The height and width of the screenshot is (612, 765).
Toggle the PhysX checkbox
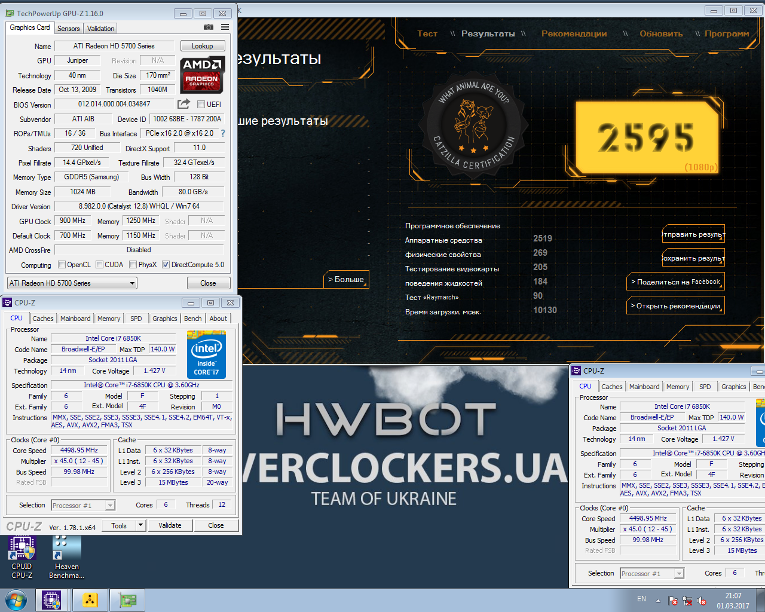point(133,265)
